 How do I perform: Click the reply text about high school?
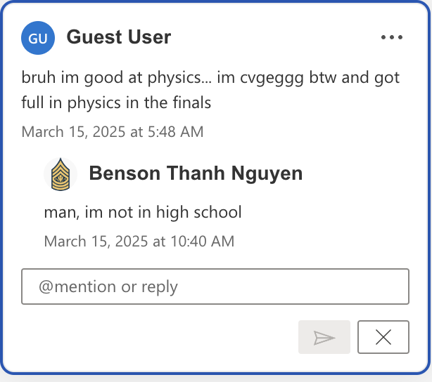pyautogui.click(x=143, y=213)
